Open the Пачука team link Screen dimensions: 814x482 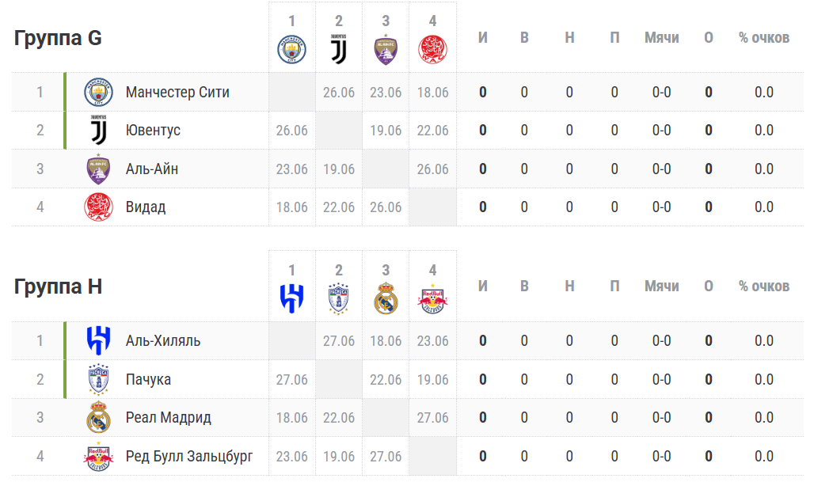148,379
